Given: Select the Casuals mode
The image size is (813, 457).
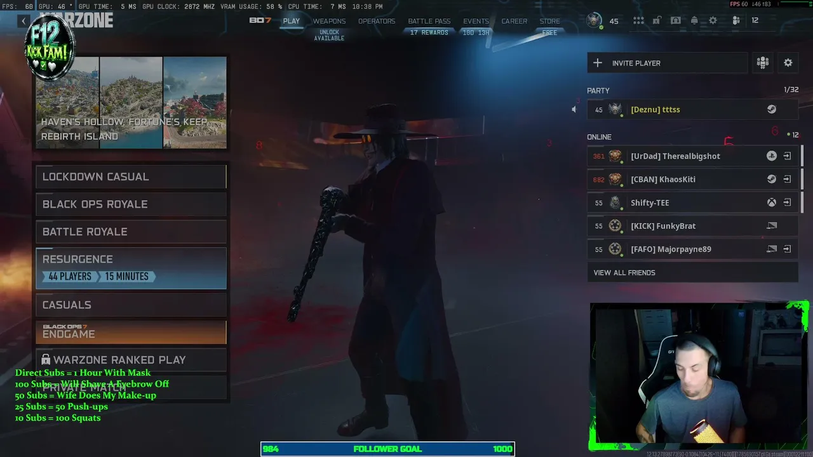Looking at the screenshot, I should pos(131,305).
